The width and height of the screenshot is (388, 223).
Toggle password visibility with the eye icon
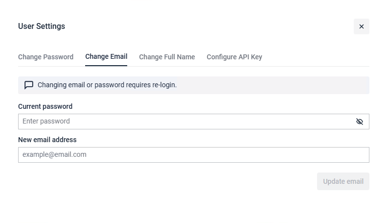[x=360, y=122]
